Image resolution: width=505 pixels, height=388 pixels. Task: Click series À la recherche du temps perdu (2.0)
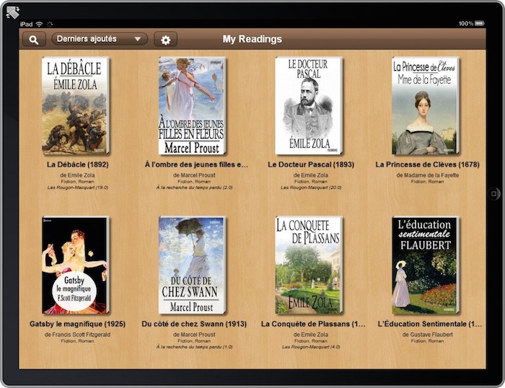click(x=194, y=188)
